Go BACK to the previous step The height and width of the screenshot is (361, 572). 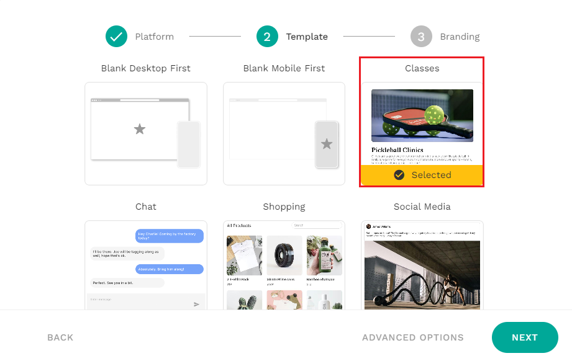tap(60, 337)
